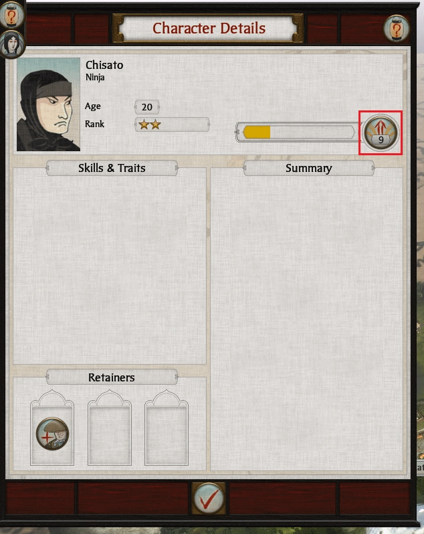Click inside the empty Skills & Traits area
The height and width of the screenshot is (534, 424).
pos(110,269)
